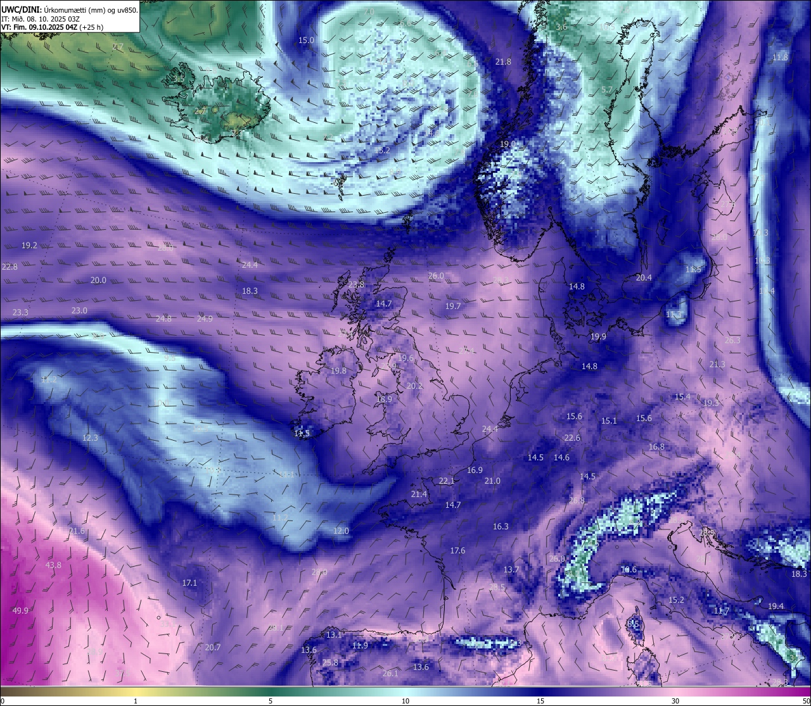Click the 49.9 value in the southwest Atlantic

pyautogui.click(x=20, y=610)
